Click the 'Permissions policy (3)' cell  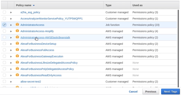(x=145, y=12)
